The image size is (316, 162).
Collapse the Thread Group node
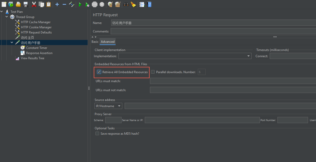pos(7,17)
